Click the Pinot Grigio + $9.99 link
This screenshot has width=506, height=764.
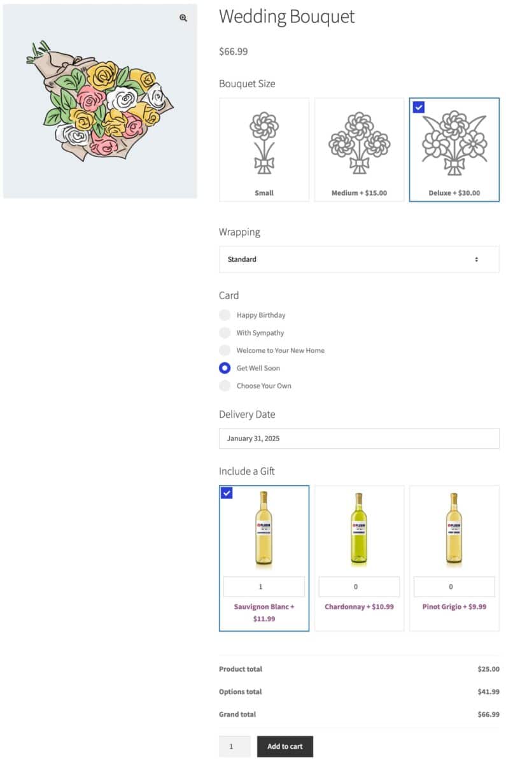(x=454, y=607)
